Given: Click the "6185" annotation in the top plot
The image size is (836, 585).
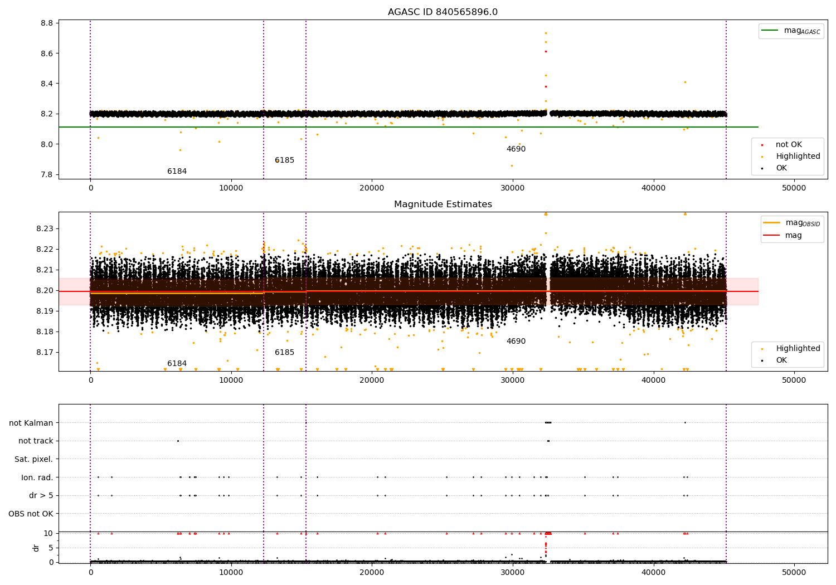Looking at the screenshot, I should (284, 160).
